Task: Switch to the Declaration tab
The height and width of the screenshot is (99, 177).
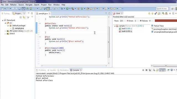Action: tap(63, 70)
